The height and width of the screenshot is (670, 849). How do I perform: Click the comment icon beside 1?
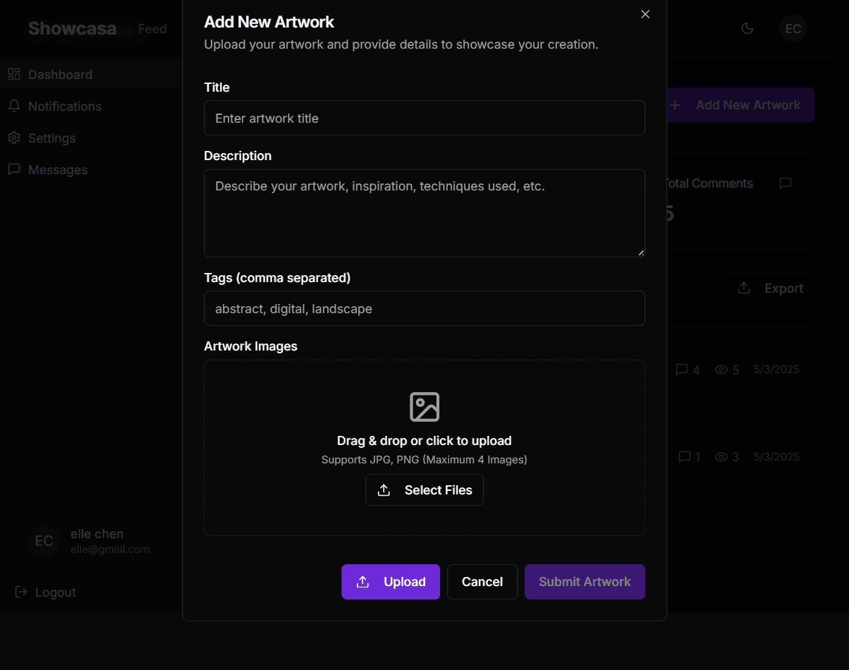pyautogui.click(x=684, y=457)
